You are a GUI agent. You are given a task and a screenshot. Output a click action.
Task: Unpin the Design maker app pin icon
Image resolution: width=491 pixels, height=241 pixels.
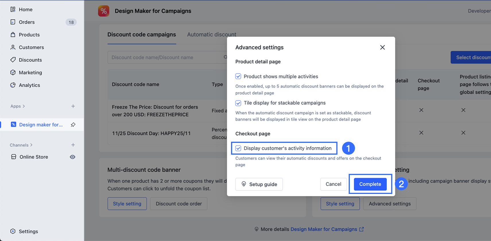pos(73,125)
